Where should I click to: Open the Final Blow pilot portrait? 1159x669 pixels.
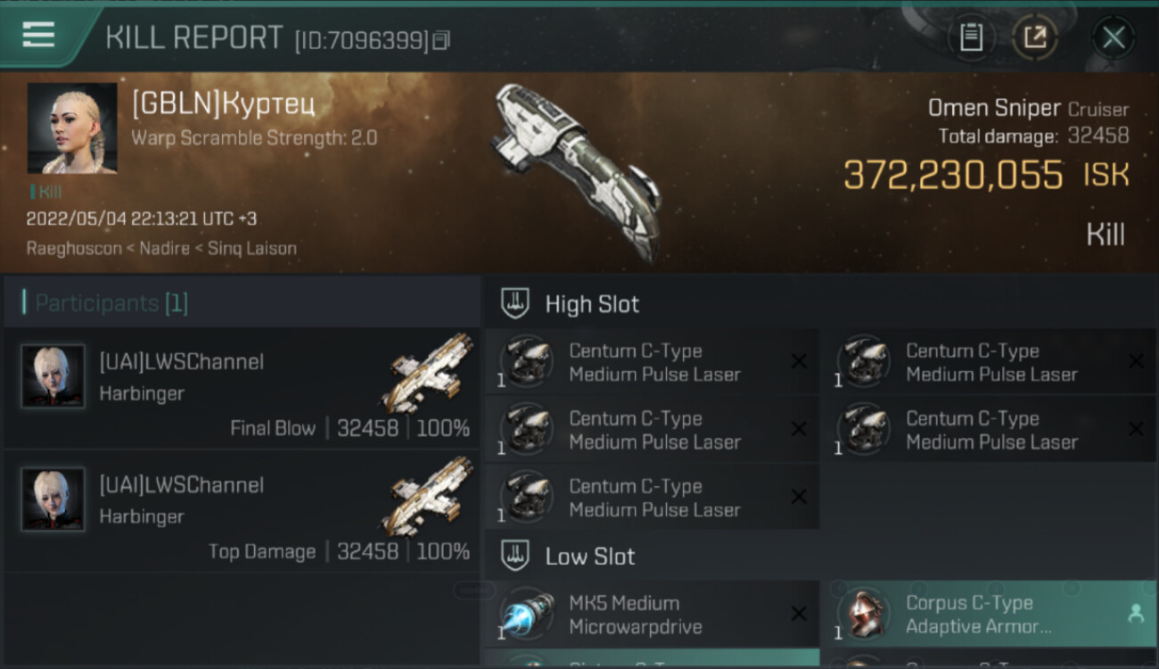pyautogui.click(x=53, y=376)
